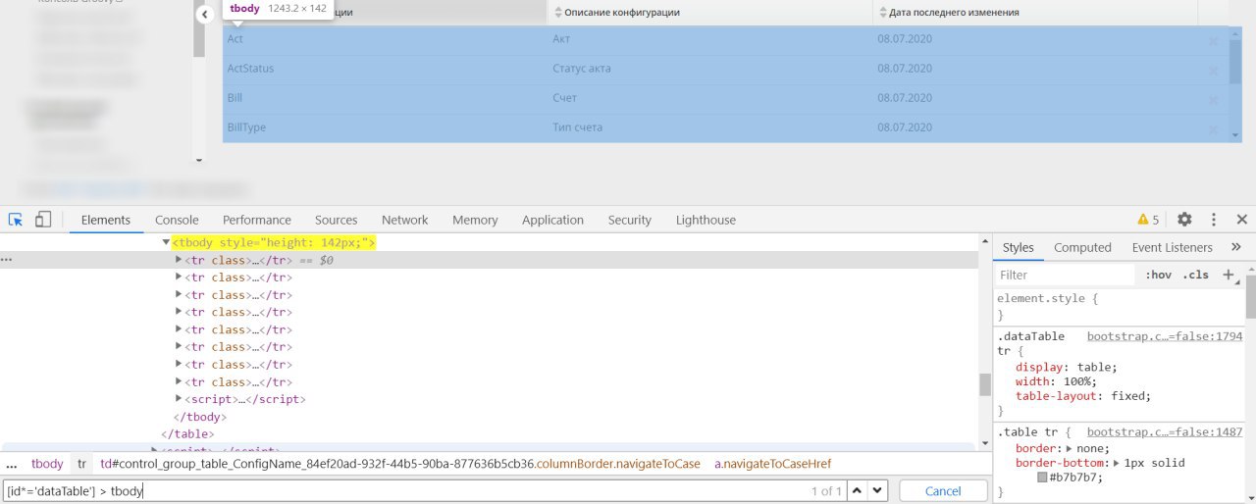1256x504 pixels.
Task: Go to the previous search result arrow
Action: 857,490
